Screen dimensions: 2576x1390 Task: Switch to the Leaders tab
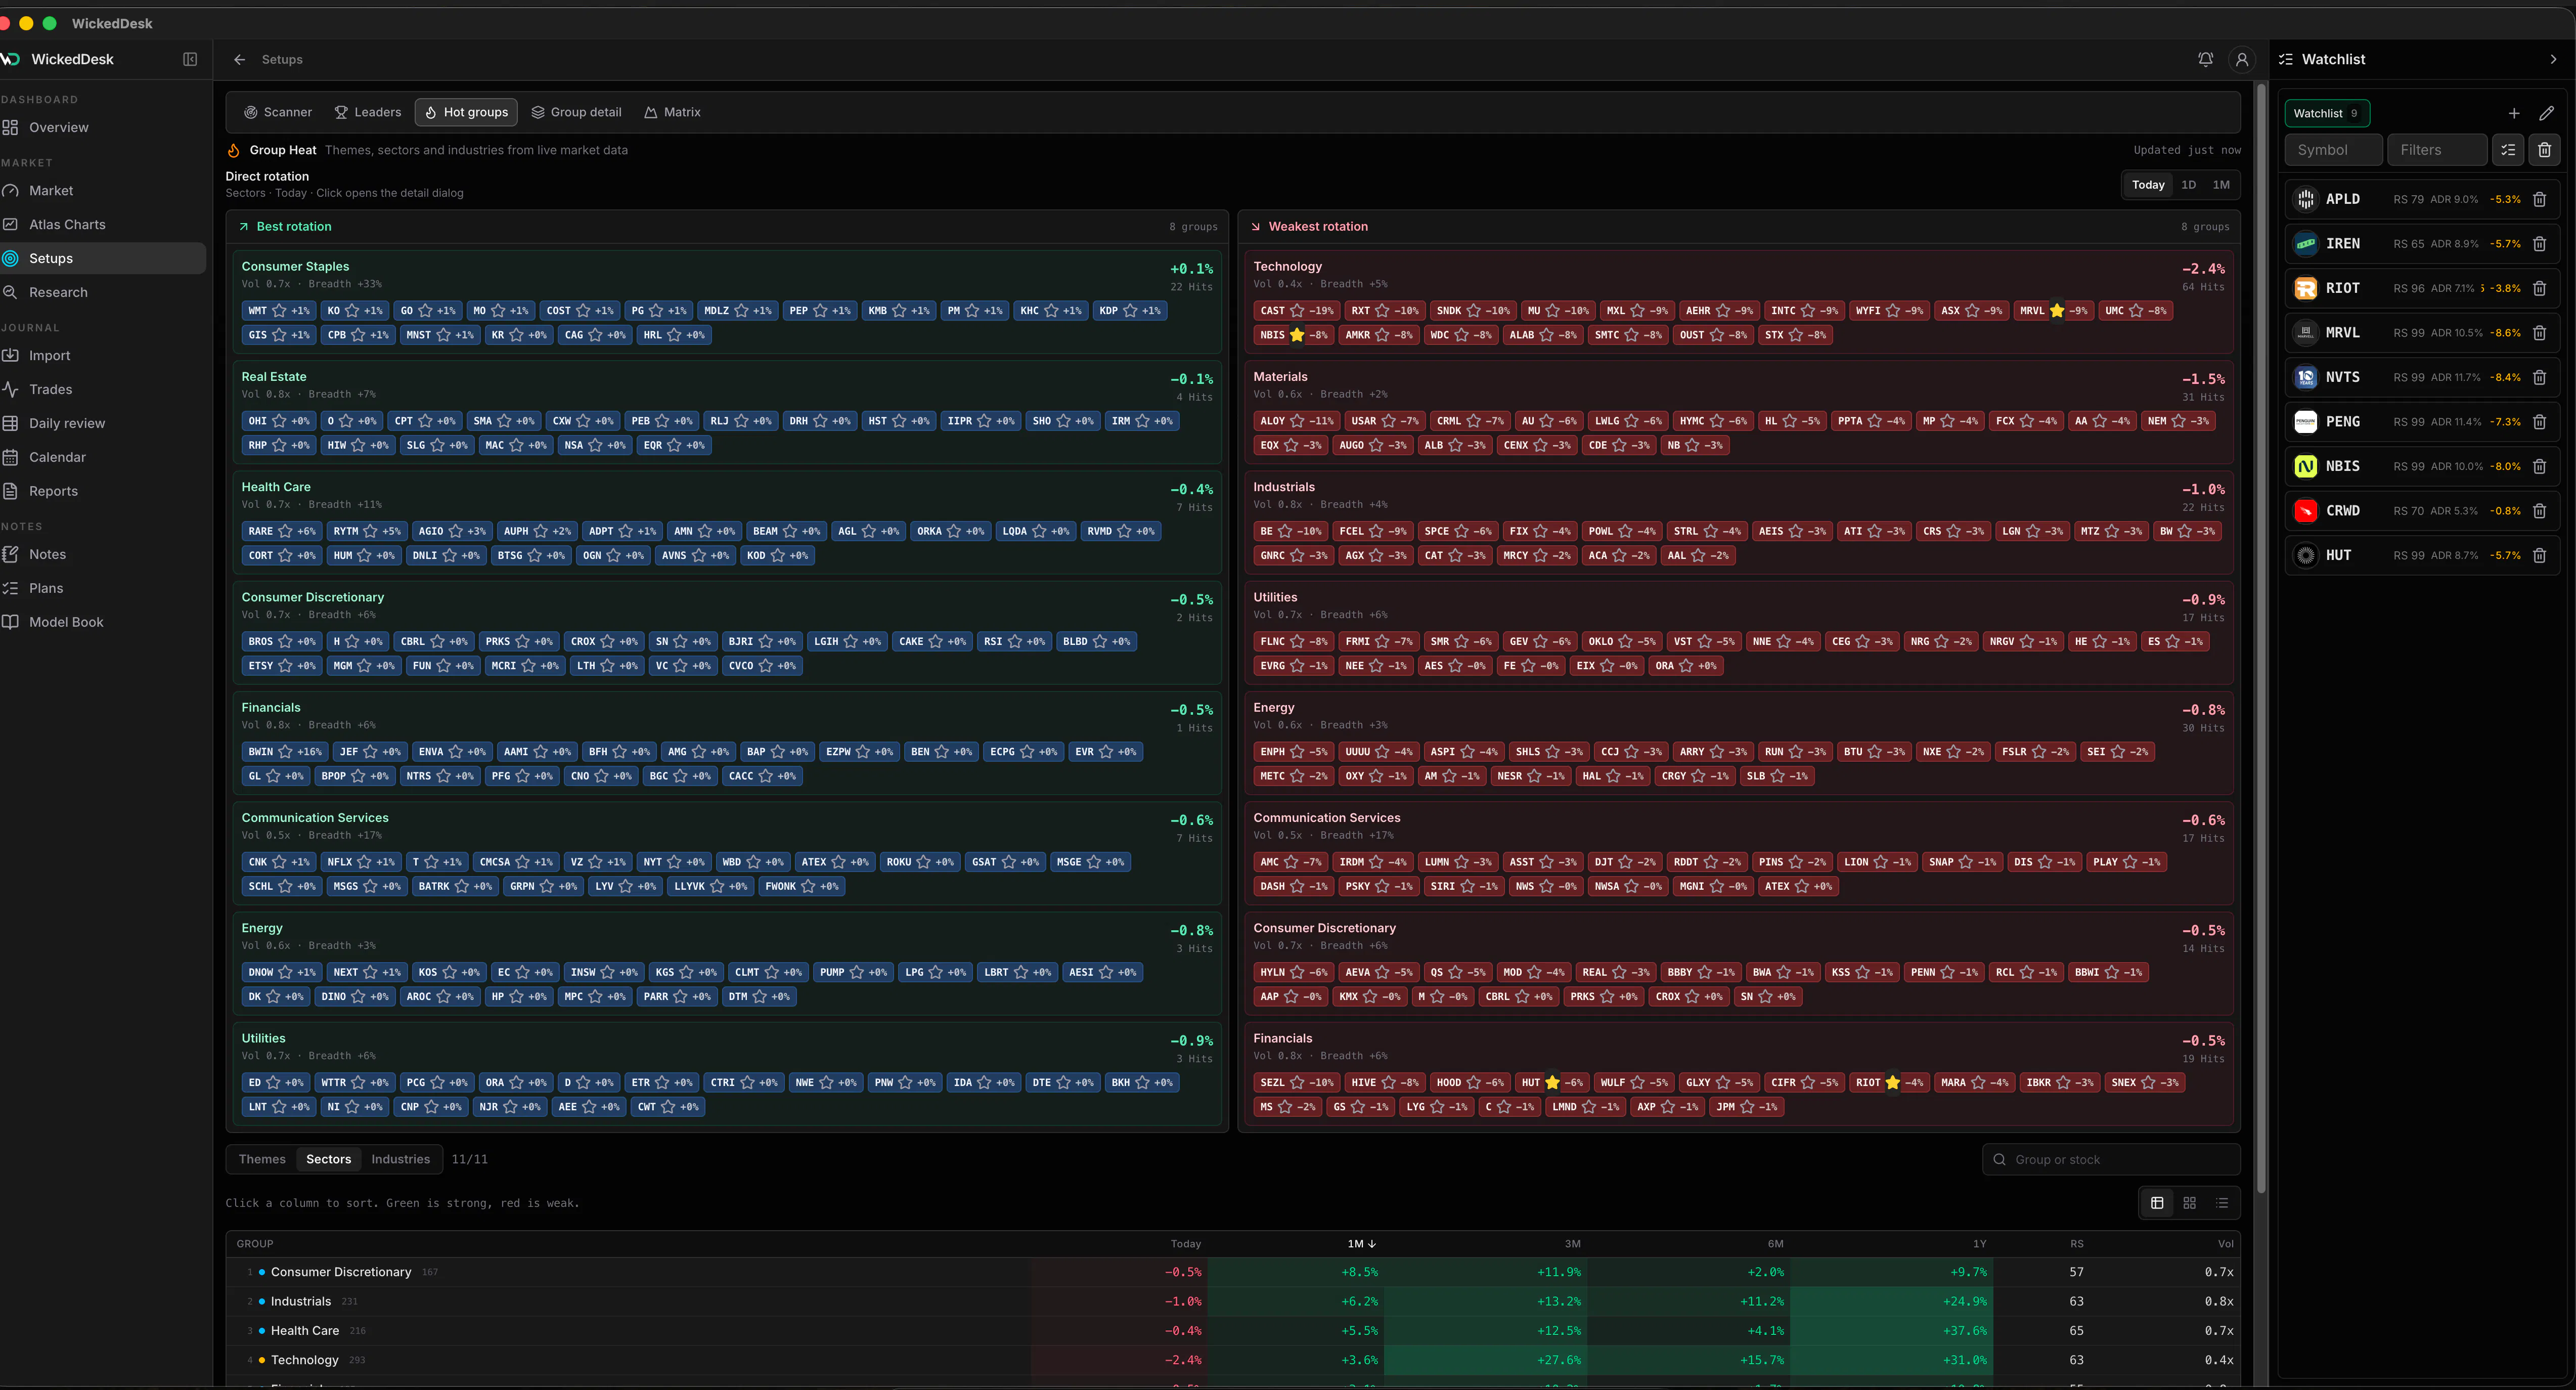tap(367, 112)
